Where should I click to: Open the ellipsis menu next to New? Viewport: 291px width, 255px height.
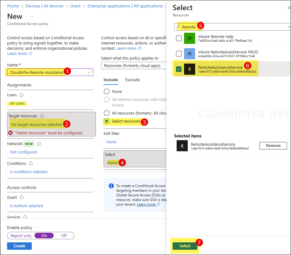[x=32, y=16]
